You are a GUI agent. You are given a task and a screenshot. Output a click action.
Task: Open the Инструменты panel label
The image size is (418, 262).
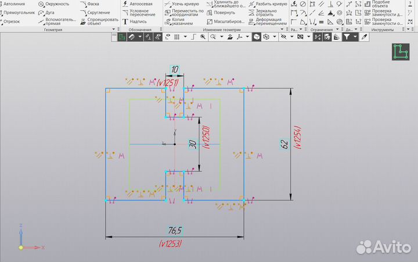coord(383,30)
